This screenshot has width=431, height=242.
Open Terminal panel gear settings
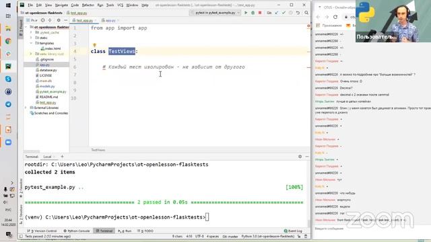[x=300, y=157]
